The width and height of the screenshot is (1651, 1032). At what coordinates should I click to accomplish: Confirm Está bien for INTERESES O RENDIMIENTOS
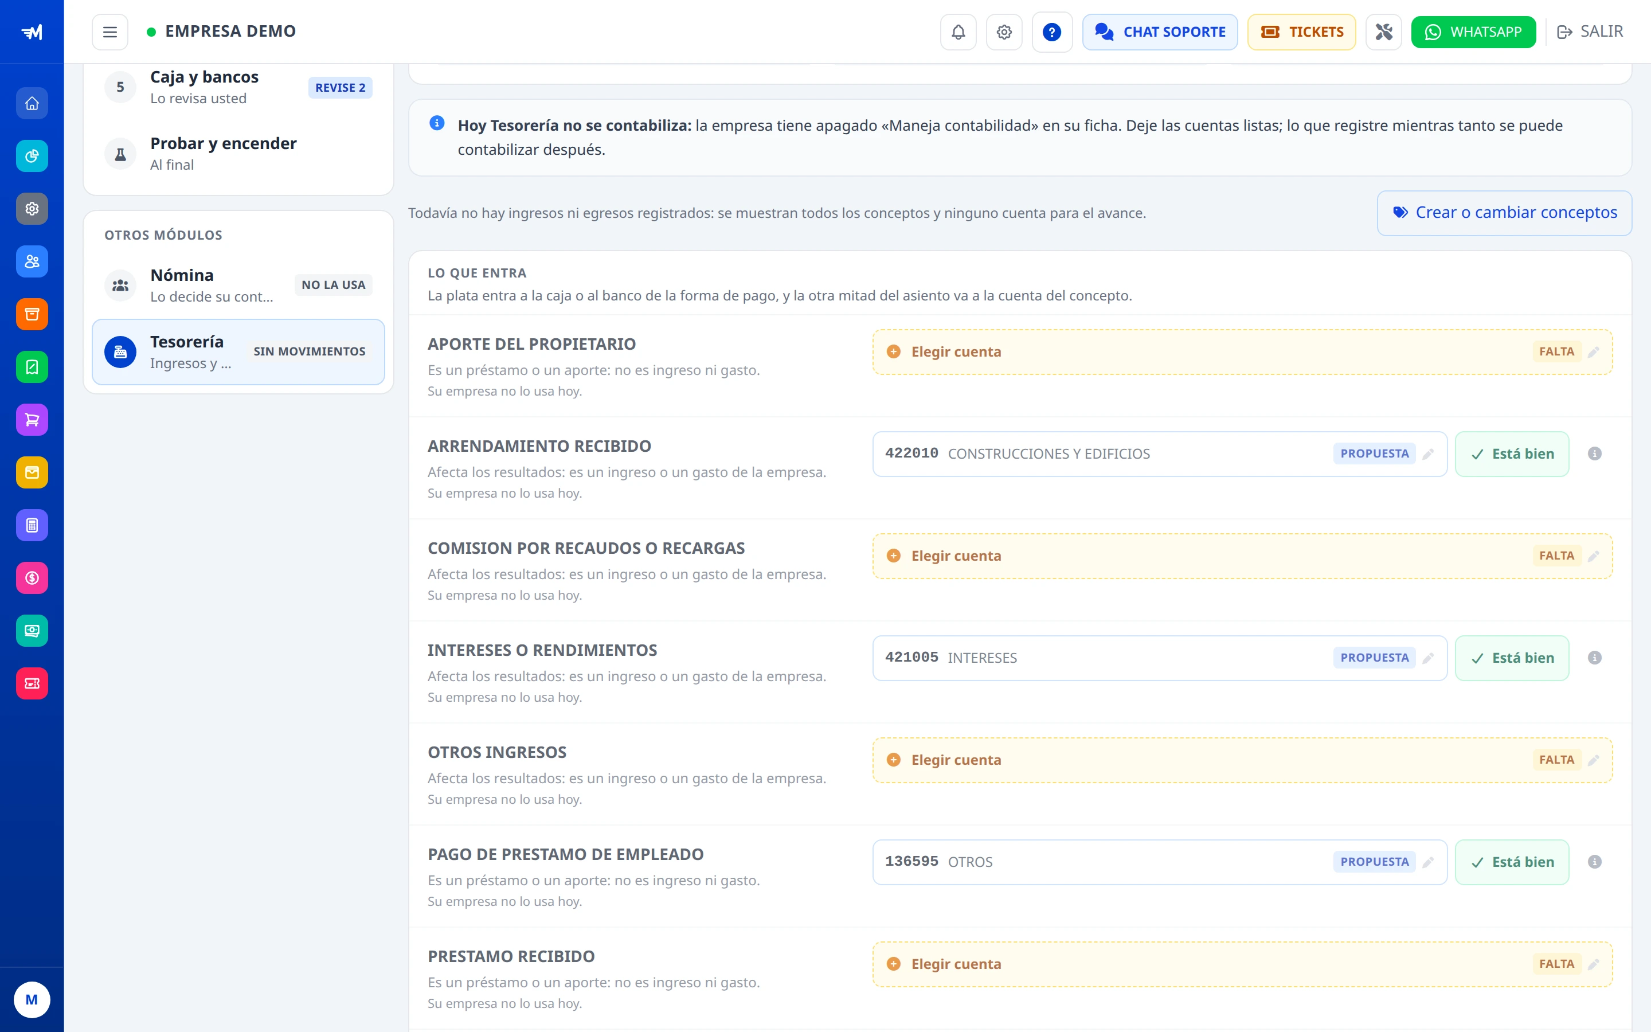(1512, 658)
